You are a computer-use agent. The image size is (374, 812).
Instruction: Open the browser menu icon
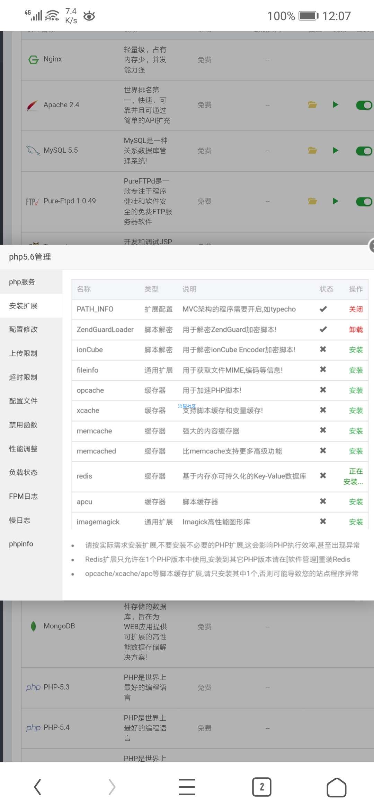(187, 787)
